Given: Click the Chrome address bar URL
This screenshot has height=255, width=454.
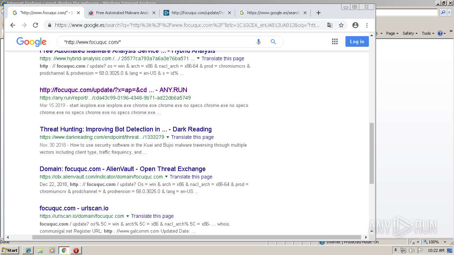Looking at the screenshot, I should click(187, 25).
